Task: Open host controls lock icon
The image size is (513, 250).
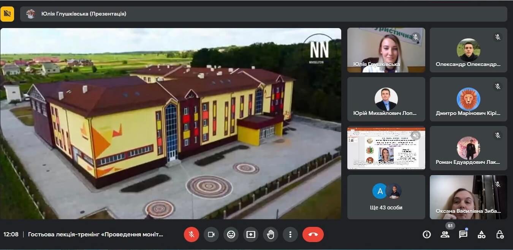Action: point(500,234)
